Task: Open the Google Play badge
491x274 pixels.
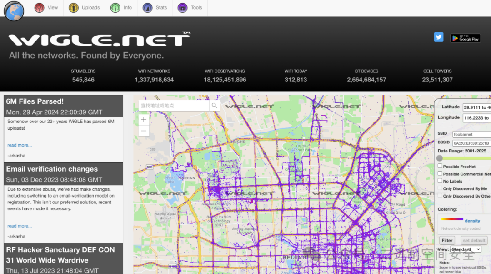Action: (x=466, y=38)
